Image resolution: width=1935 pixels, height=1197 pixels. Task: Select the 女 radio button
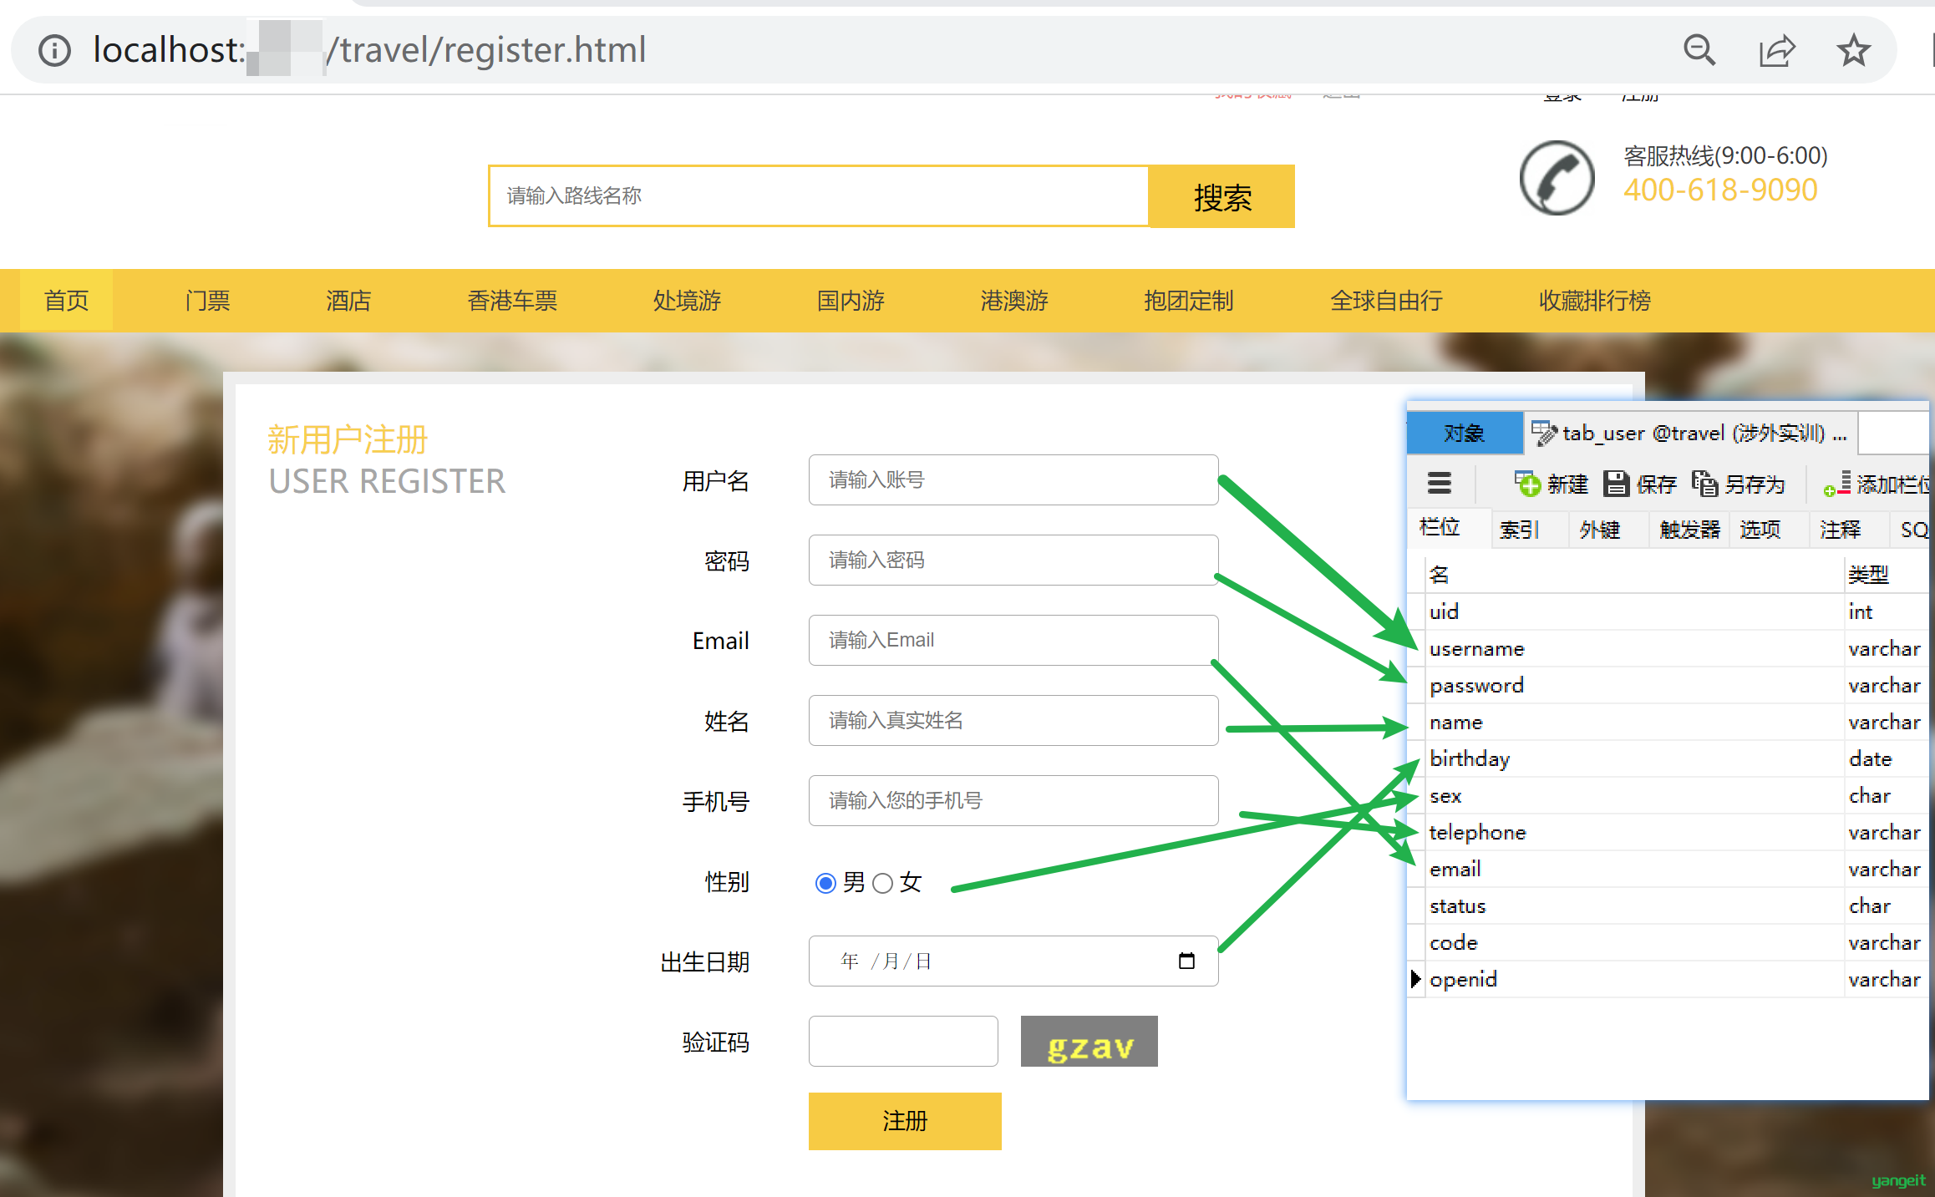pos(882,883)
